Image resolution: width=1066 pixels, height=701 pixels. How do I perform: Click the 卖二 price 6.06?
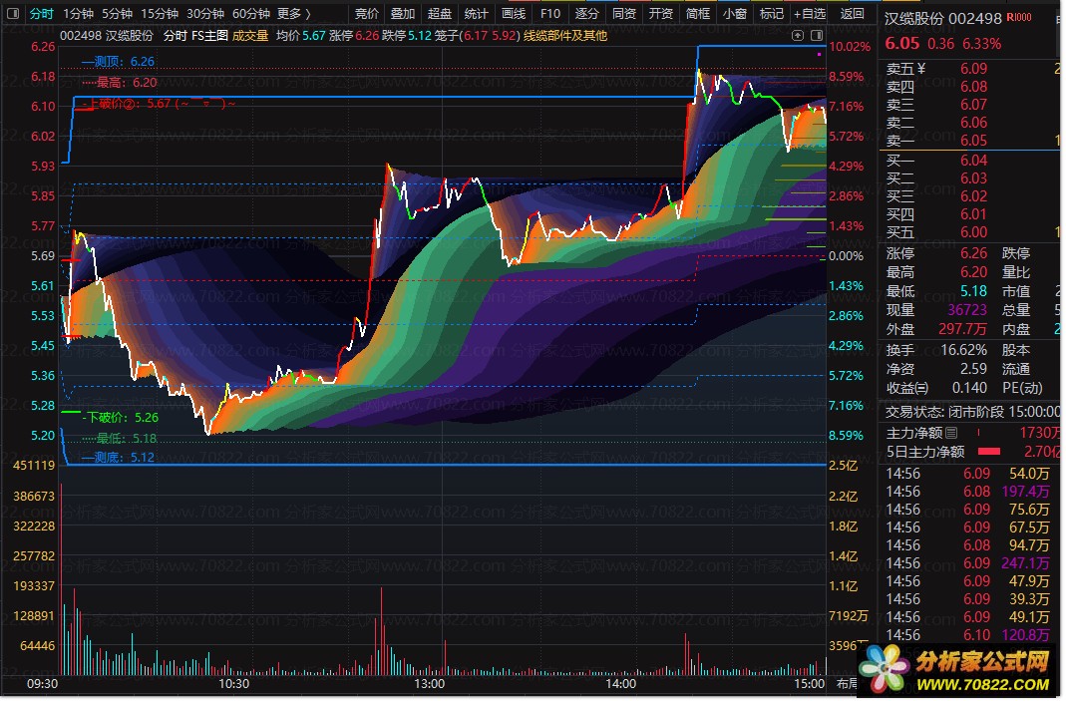point(973,123)
